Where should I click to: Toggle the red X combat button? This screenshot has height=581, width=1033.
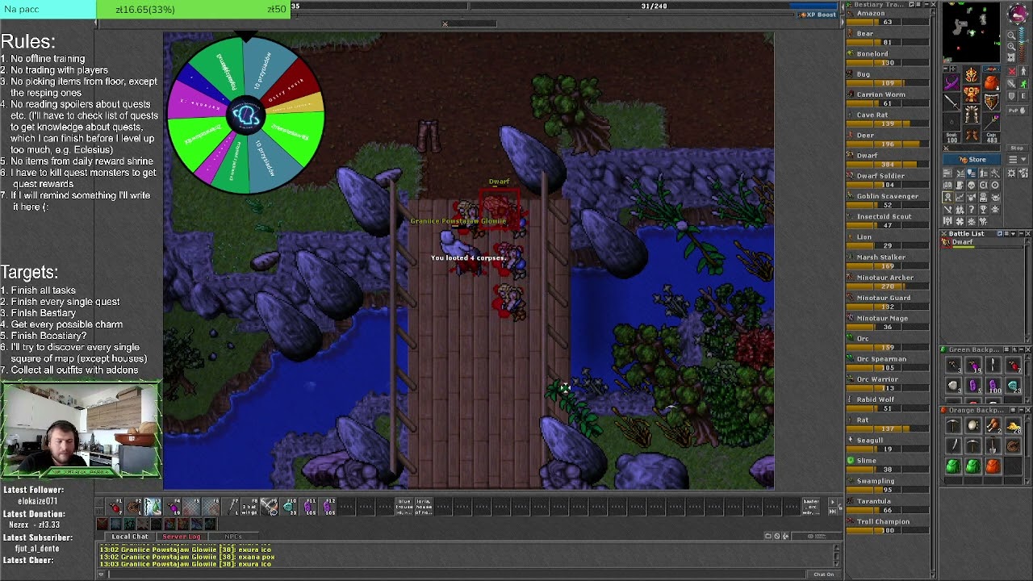pyautogui.click(x=1013, y=72)
